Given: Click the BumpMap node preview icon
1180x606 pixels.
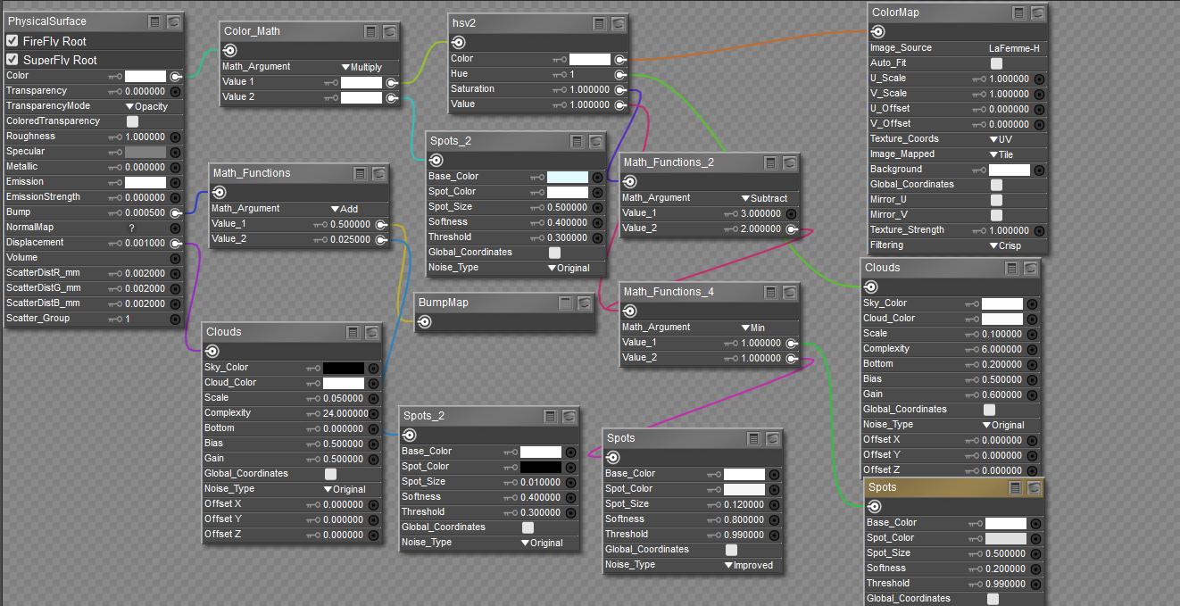Looking at the screenshot, I should 584,303.
